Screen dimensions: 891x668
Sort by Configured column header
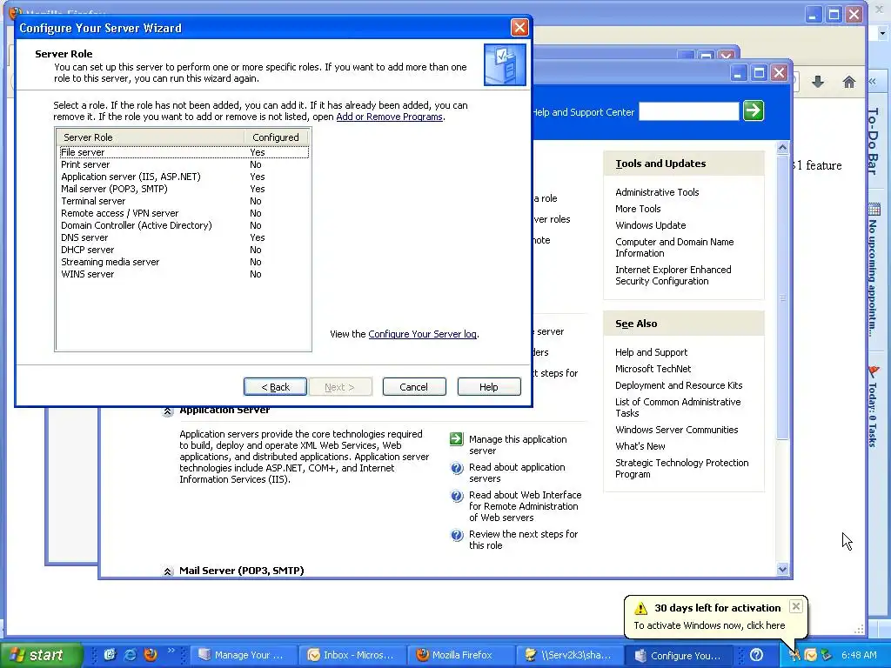(276, 137)
